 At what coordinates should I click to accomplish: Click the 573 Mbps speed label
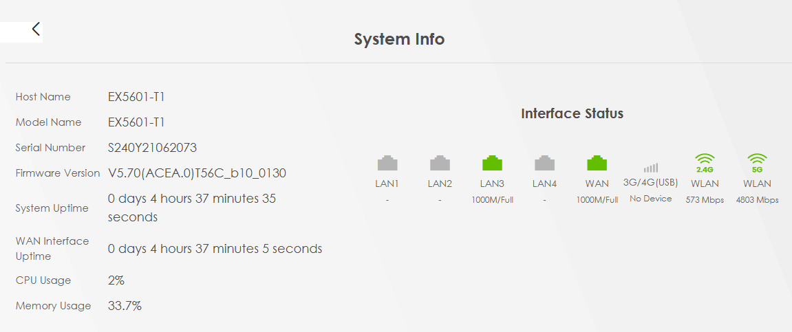(x=705, y=200)
